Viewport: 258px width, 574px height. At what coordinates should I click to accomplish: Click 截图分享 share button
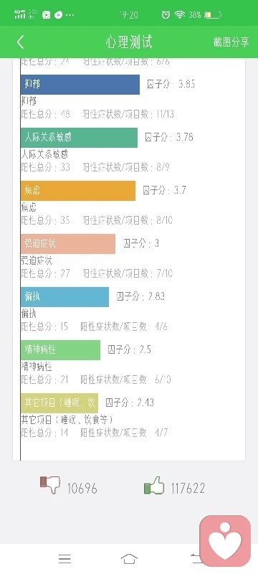pyautogui.click(x=231, y=42)
